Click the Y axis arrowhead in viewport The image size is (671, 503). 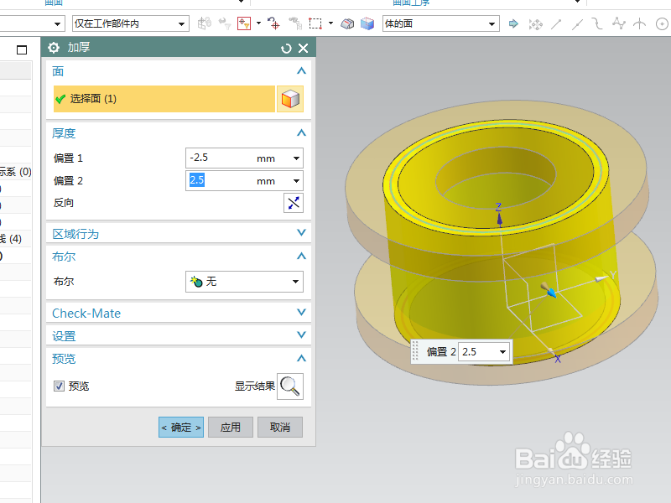(601, 279)
